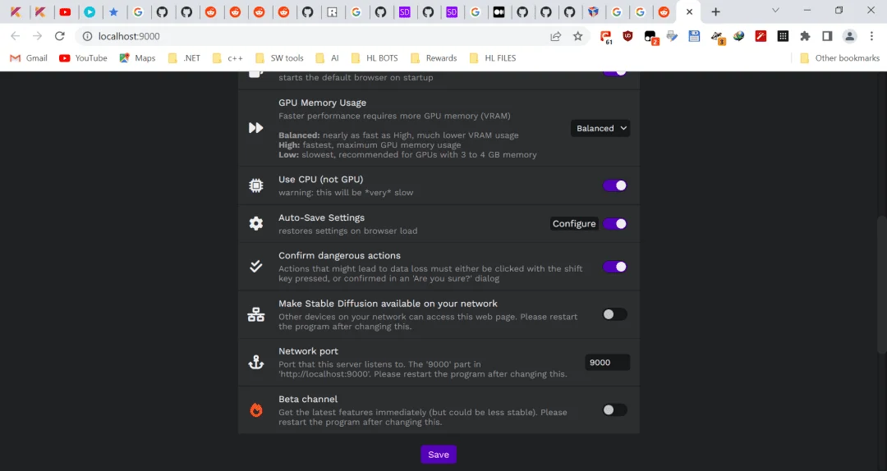Expand the AI bookmarks folder
The image size is (887, 471).
point(328,57)
